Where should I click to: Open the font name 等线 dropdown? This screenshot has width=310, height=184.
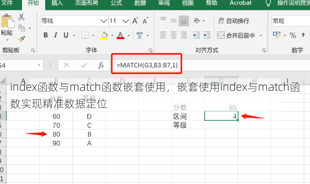(104, 21)
